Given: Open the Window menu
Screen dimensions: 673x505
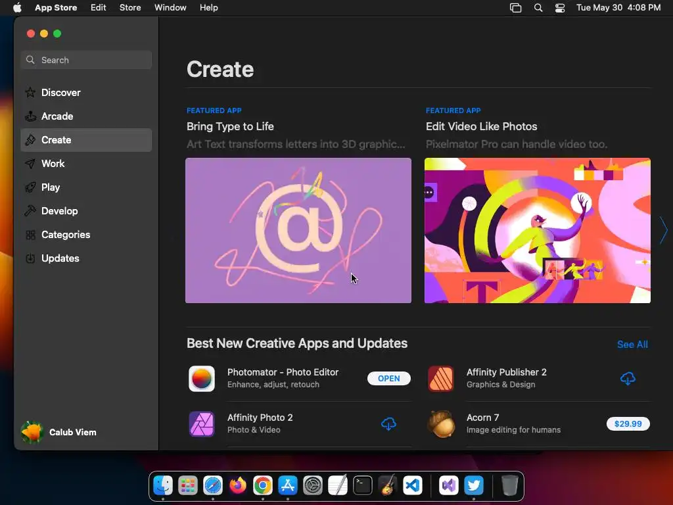Looking at the screenshot, I should [170, 8].
